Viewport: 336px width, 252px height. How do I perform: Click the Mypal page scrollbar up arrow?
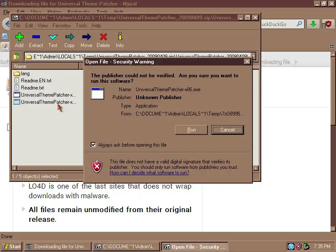(x=333, y=54)
